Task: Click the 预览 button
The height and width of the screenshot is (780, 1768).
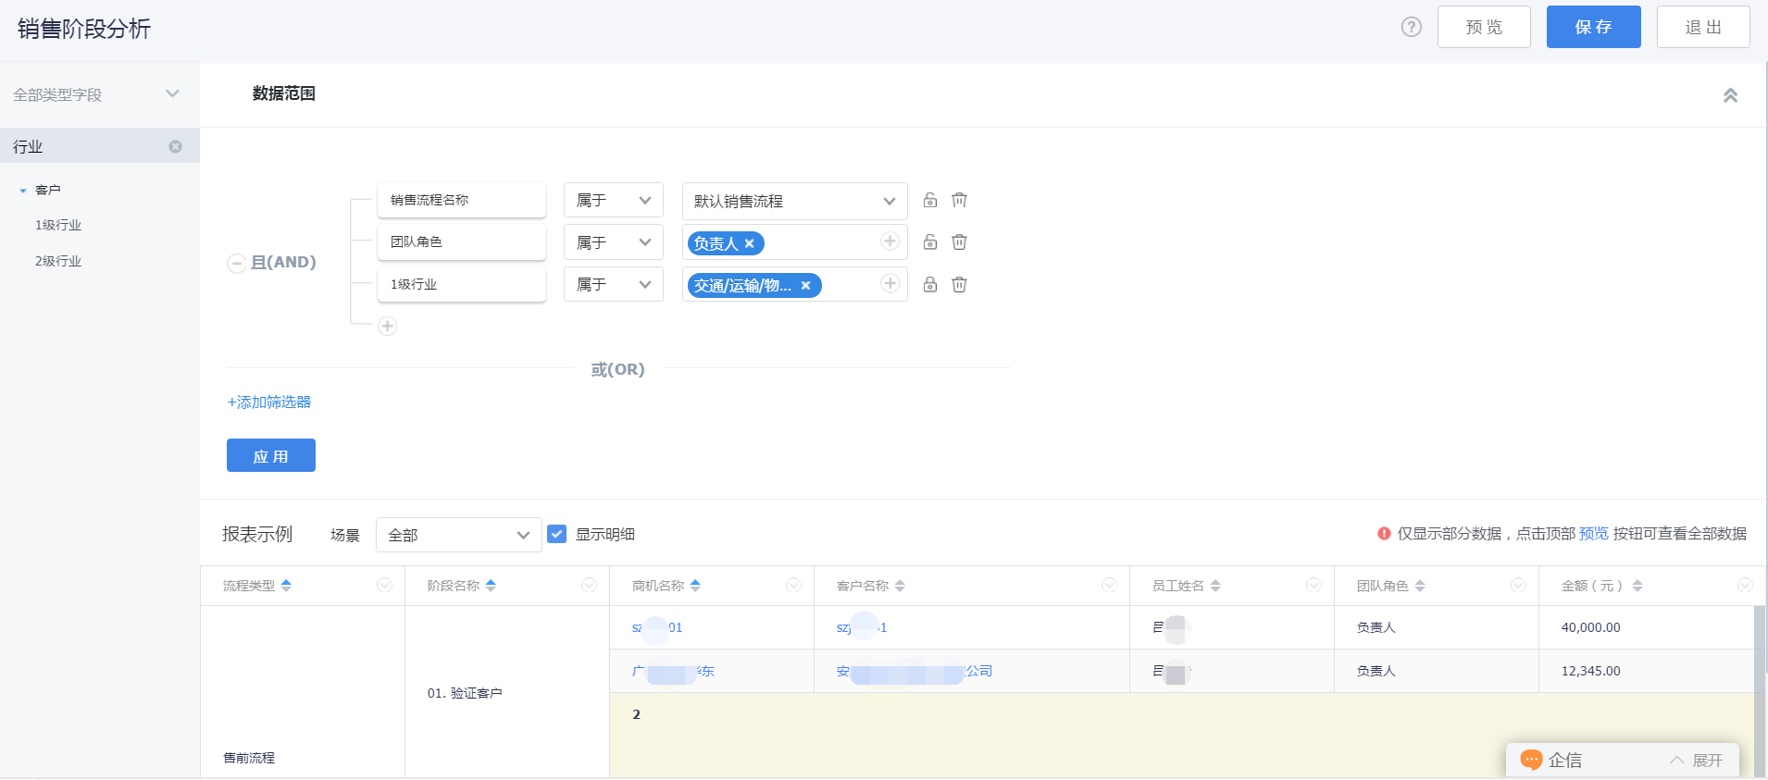Action: (x=1484, y=27)
